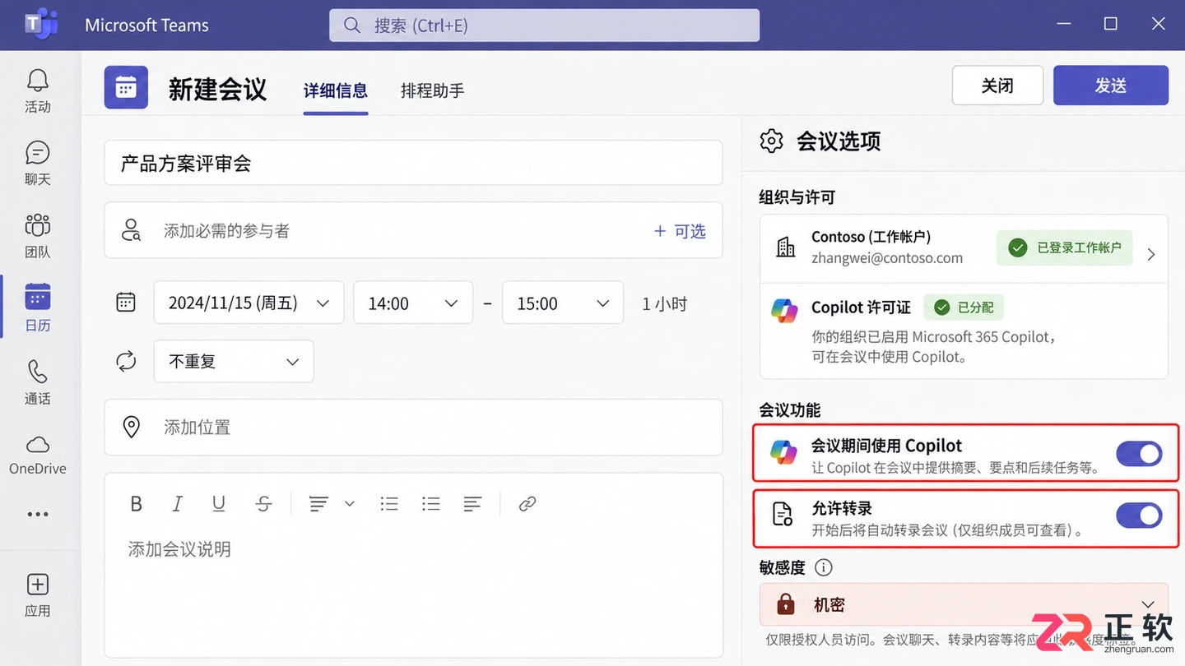Click the 关闭 button
The image size is (1185, 666).
[997, 86]
